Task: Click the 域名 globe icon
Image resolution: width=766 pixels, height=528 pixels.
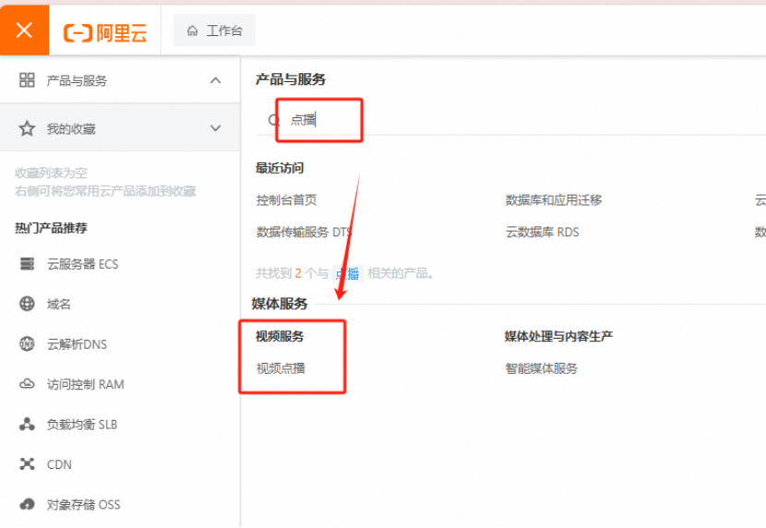Action: point(27,304)
